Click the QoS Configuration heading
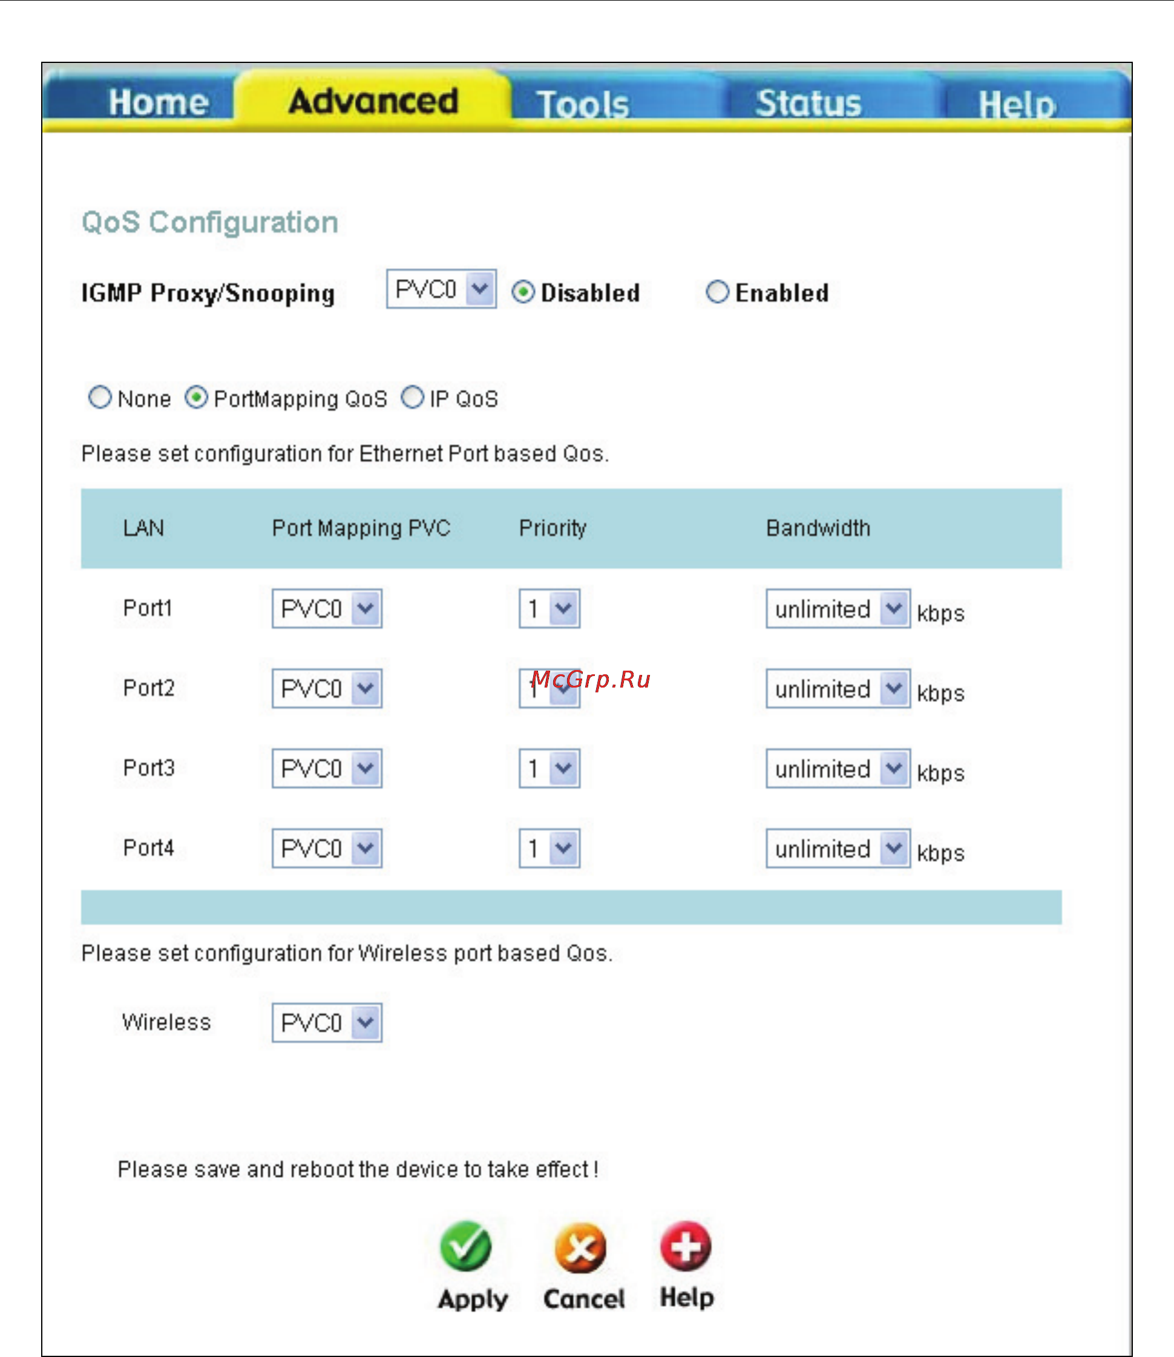Image resolution: width=1174 pixels, height=1357 pixels. pyautogui.click(x=209, y=222)
